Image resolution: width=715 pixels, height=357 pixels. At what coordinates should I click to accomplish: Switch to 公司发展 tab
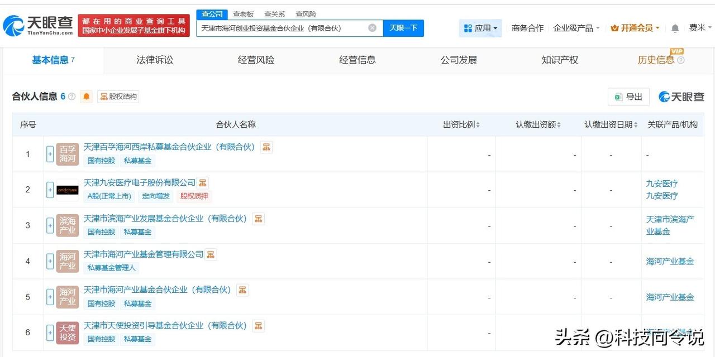pyautogui.click(x=459, y=60)
